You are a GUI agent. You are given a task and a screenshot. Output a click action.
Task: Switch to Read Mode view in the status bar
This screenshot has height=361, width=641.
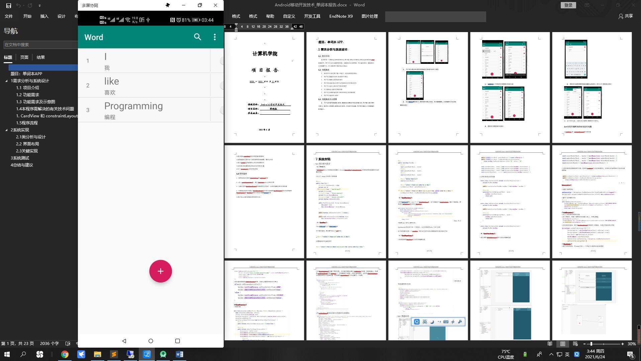(550, 344)
